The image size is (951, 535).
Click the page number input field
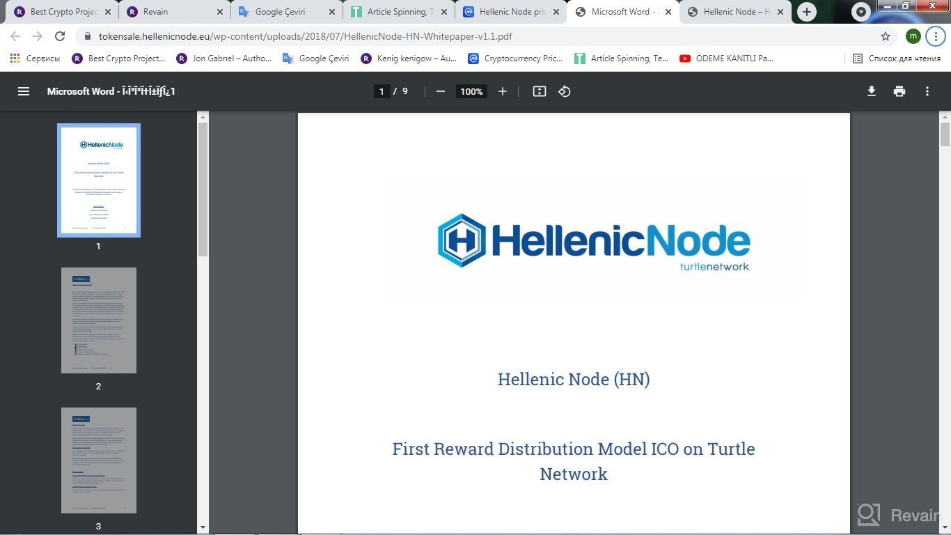[x=382, y=91]
